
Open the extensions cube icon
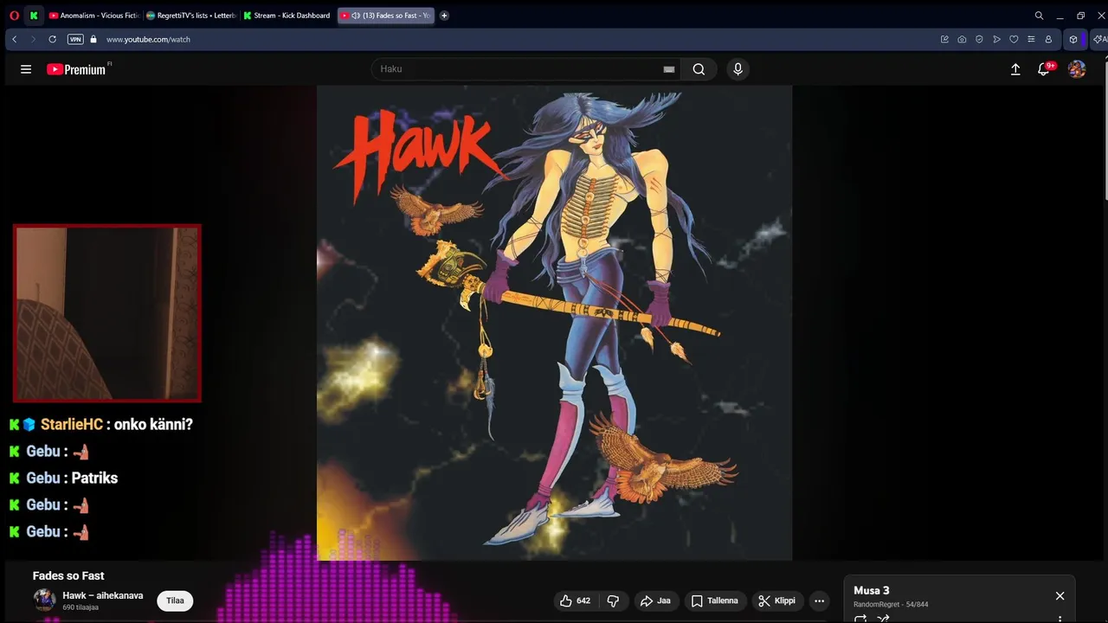tap(1073, 39)
